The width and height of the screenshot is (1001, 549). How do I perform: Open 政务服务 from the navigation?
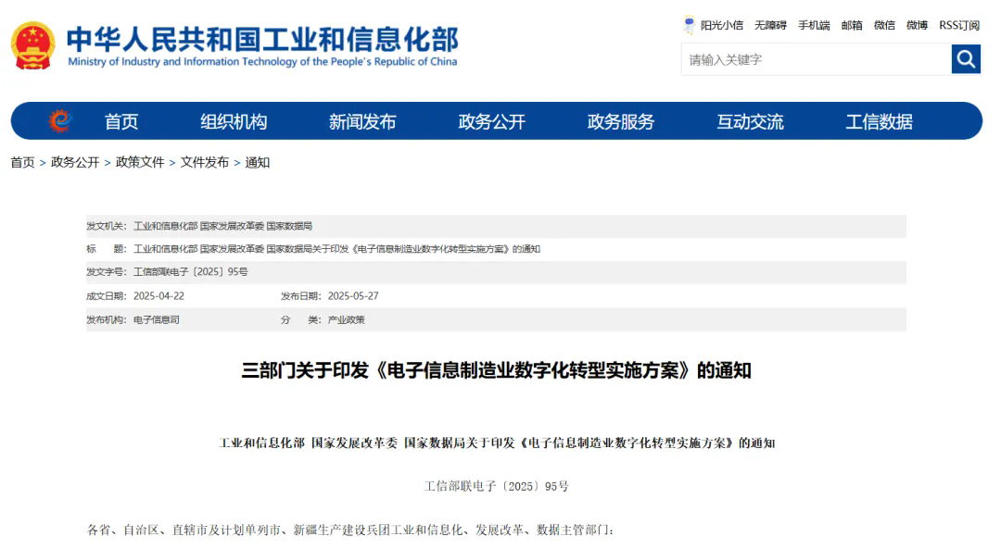621,121
